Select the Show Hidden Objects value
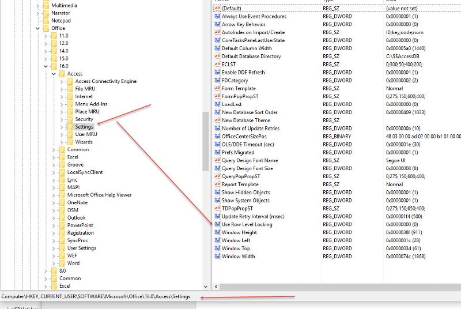 tap(245, 193)
